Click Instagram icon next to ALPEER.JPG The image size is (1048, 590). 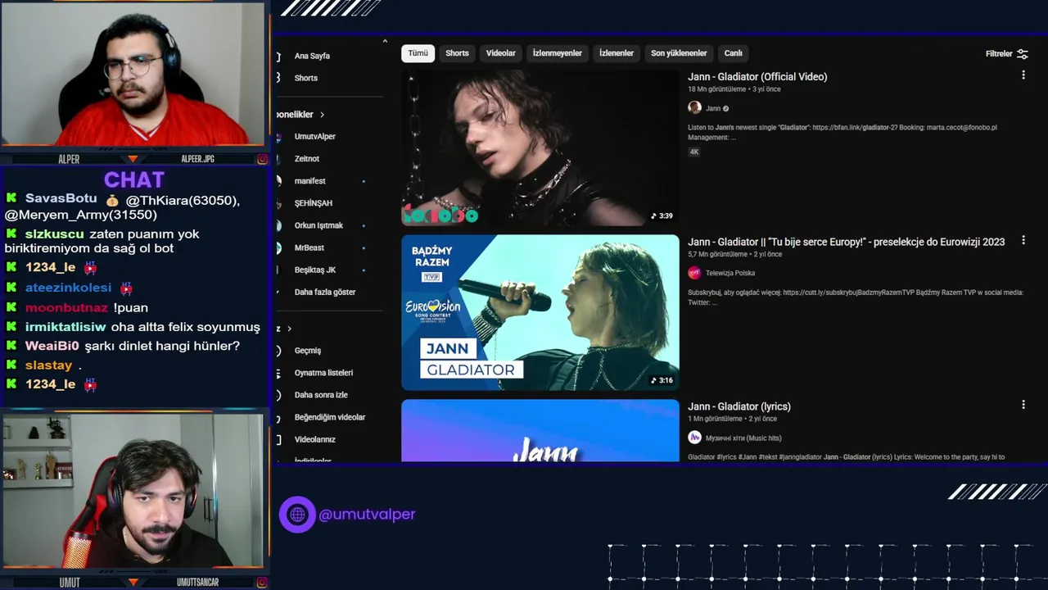pos(262,159)
